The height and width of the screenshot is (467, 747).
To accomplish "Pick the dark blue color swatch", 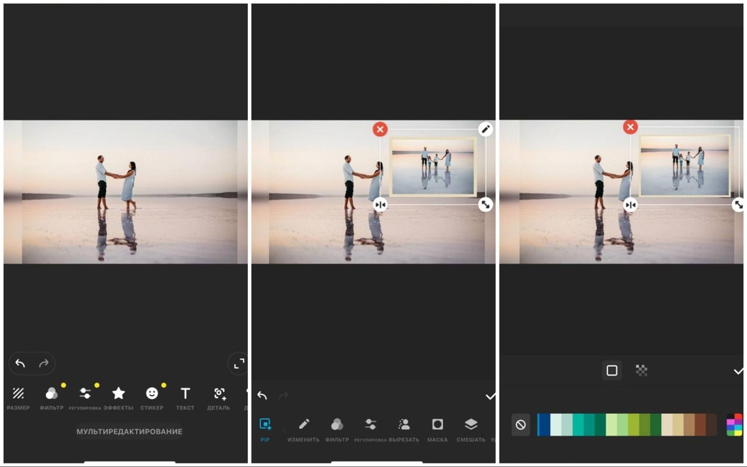I will (544, 425).
